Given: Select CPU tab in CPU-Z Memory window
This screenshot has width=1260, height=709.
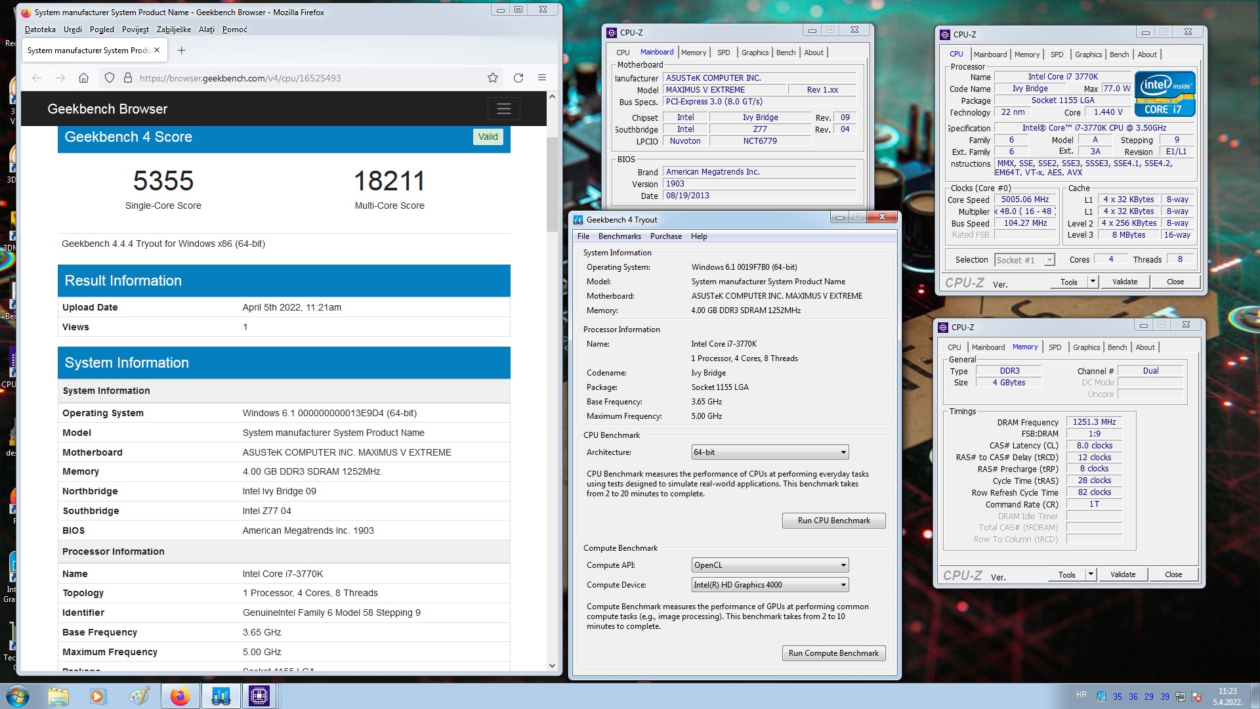Looking at the screenshot, I should point(954,347).
